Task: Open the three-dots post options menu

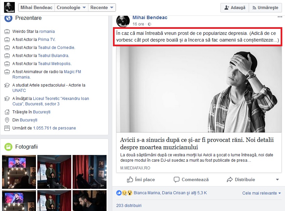Action: pos(280,17)
